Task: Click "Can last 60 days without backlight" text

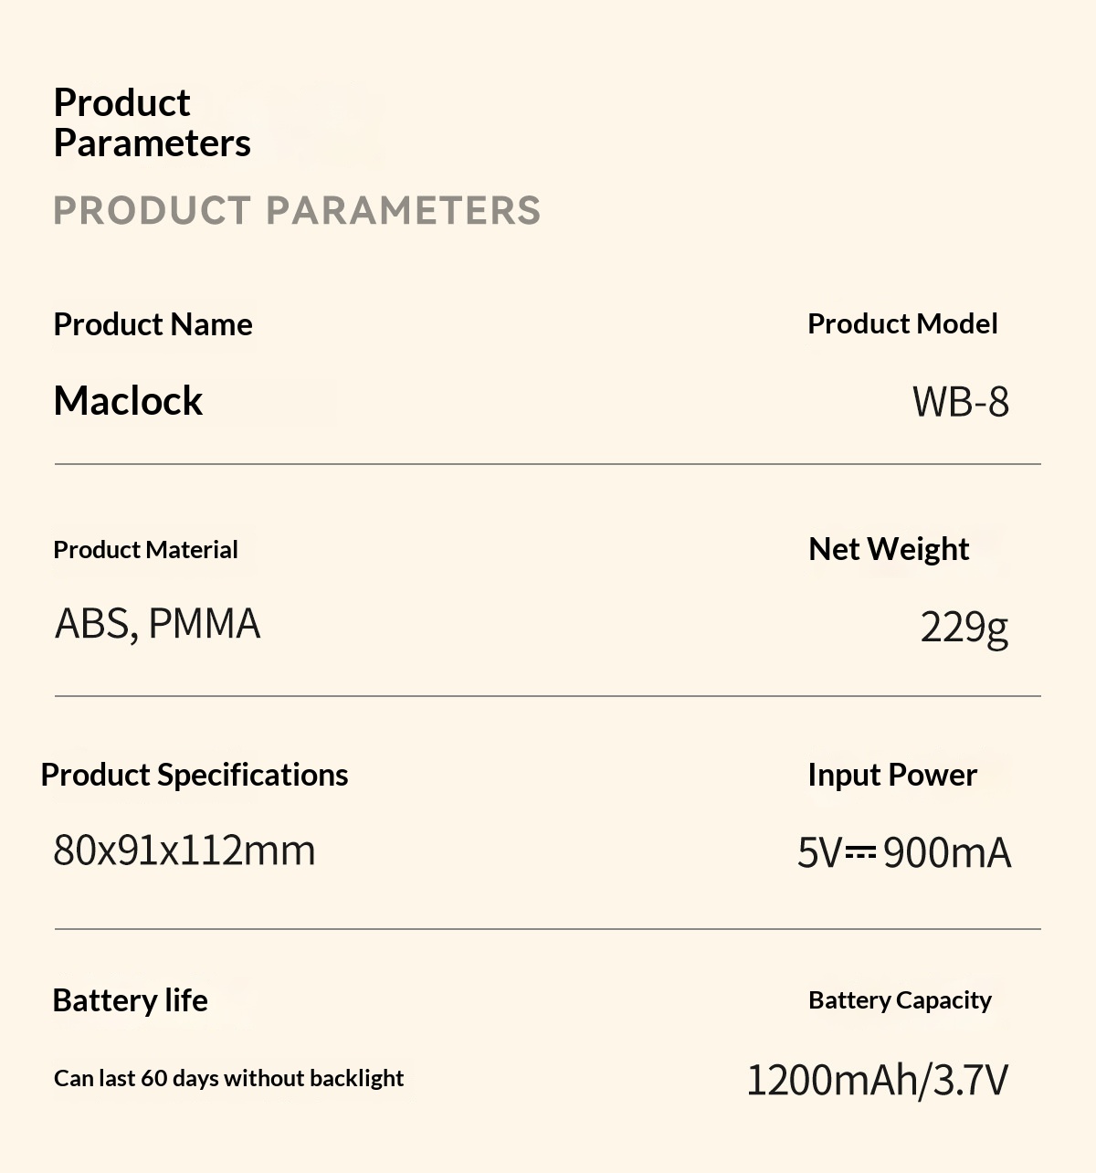Action: (x=228, y=1078)
